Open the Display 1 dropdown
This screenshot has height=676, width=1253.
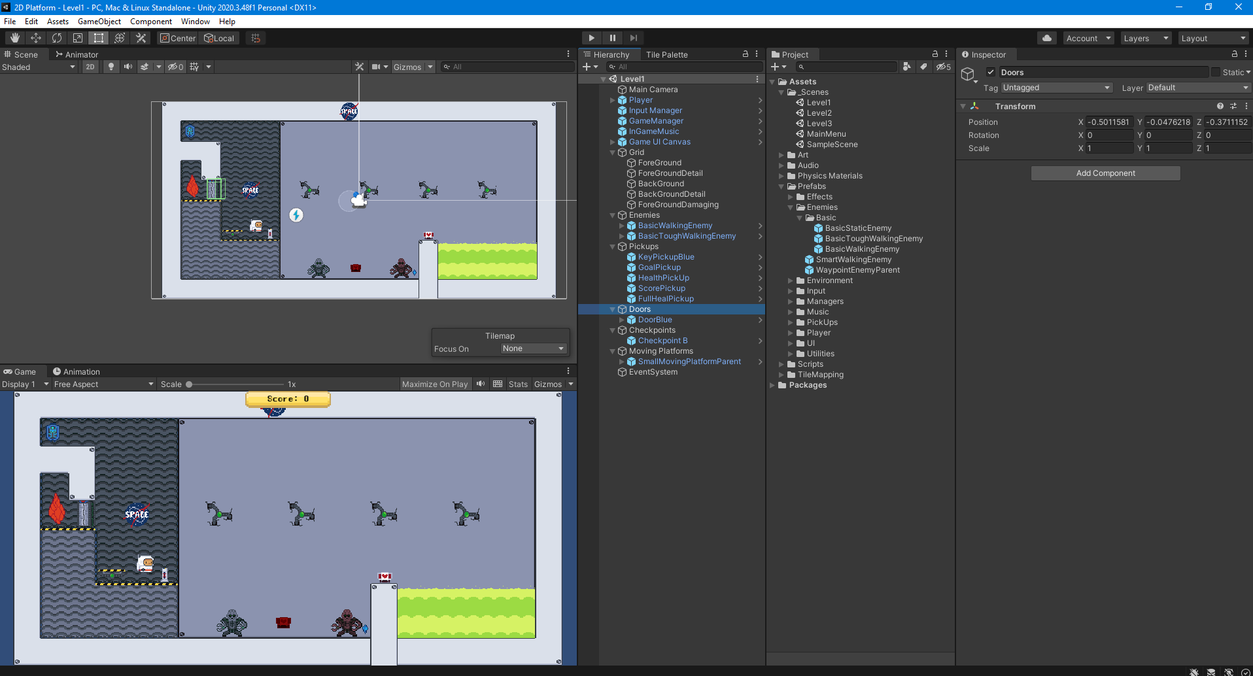[26, 384]
